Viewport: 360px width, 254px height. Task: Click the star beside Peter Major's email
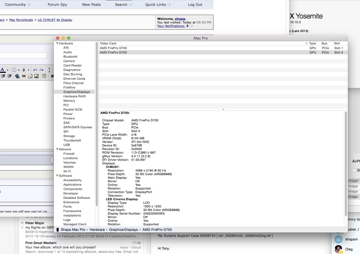(x=22, y=223)
